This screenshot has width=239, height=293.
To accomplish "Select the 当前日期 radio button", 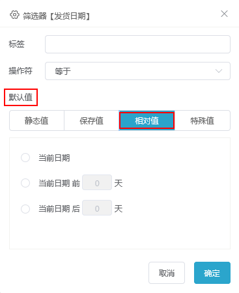I will [x=25, y=158].
